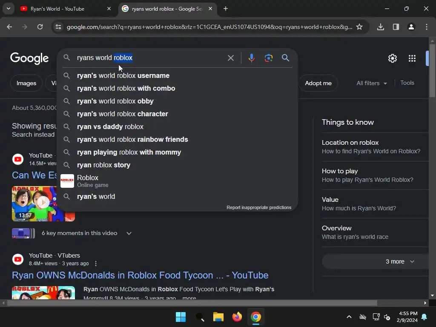Open options menu for VTubers result
436x327 pixels.
(96, 263)
